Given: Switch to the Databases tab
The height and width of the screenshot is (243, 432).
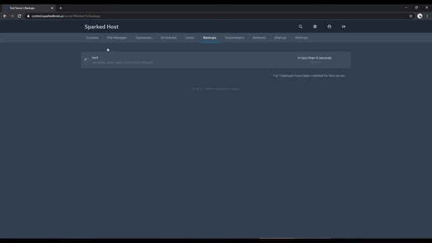Looking at the screenshot, I should click(144, 38).
